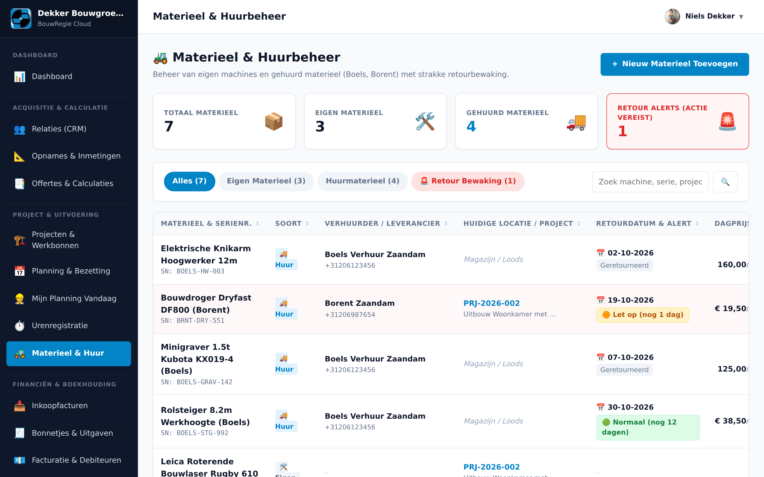
Task: Click 'Rolsteiger 8.2m Werkhoogte (Boels)' title
Action: point(205,416)
